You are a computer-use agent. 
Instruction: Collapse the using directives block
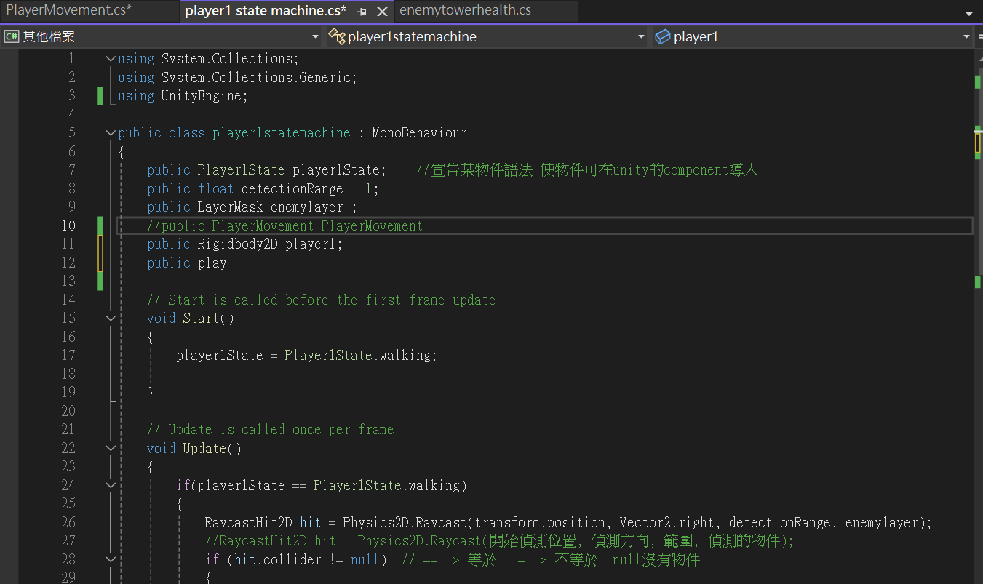tap(110, 59)
